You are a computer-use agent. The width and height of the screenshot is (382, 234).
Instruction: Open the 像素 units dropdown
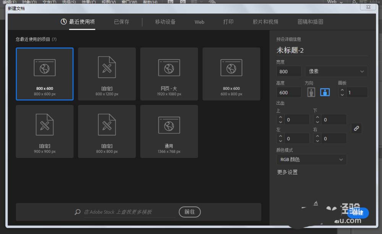pos(336,71)
